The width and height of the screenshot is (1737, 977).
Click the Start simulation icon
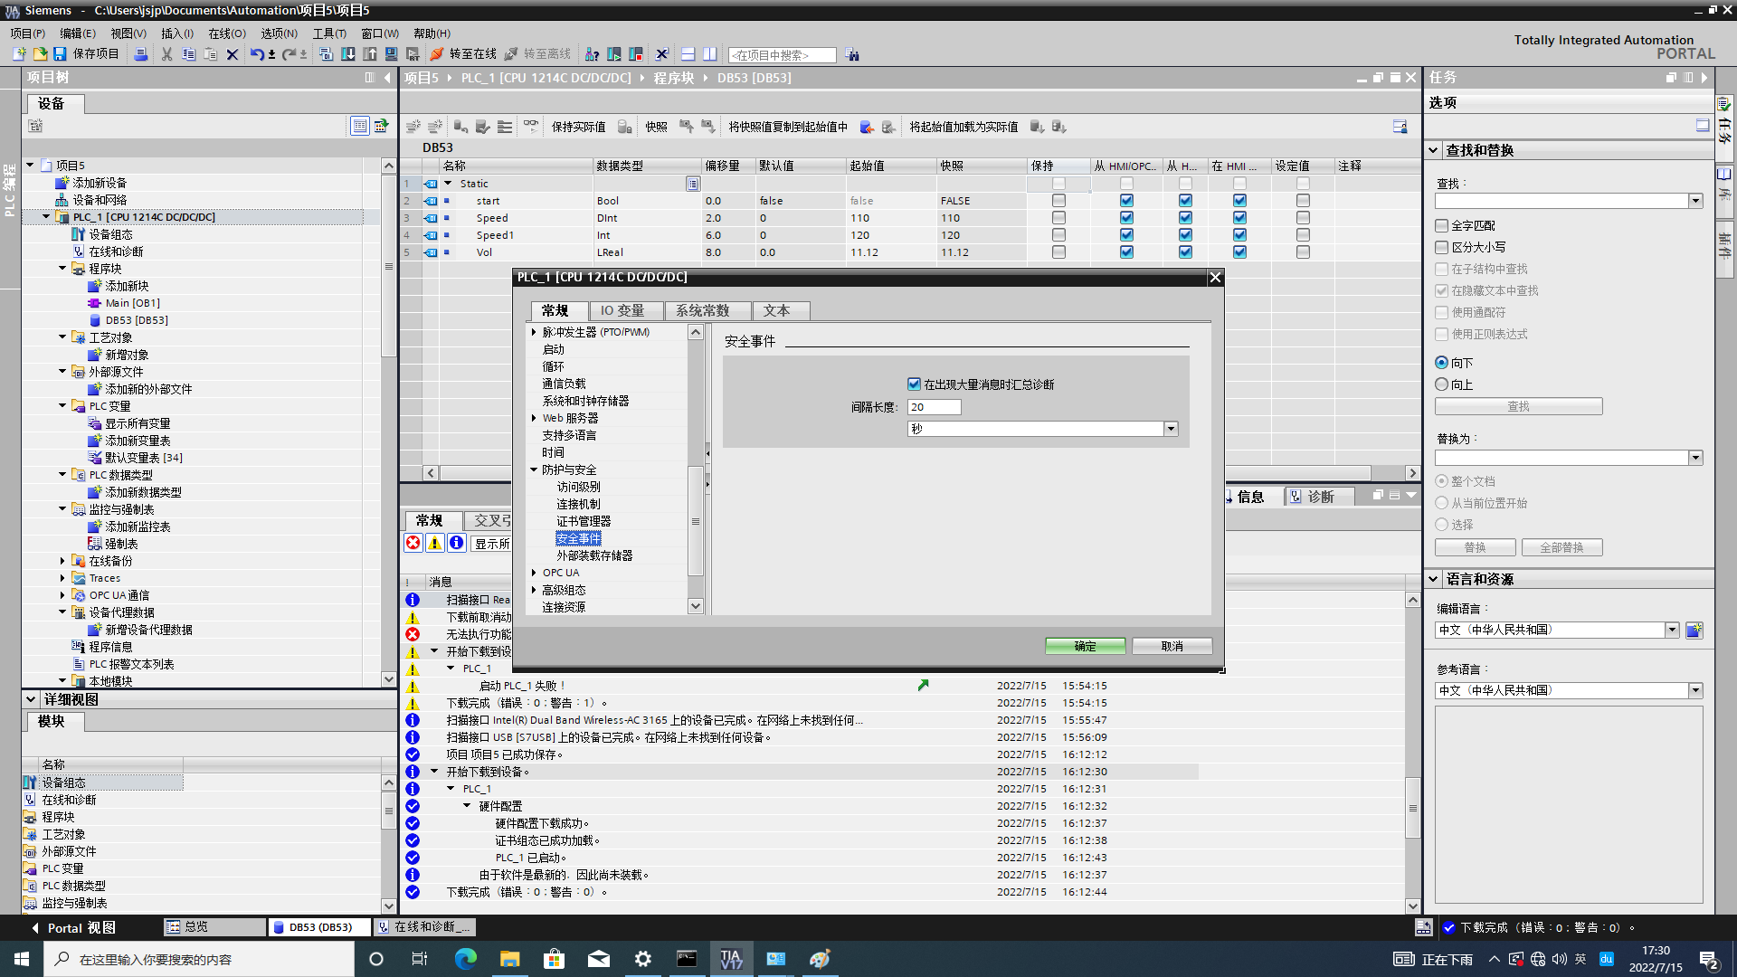[392, 54]
